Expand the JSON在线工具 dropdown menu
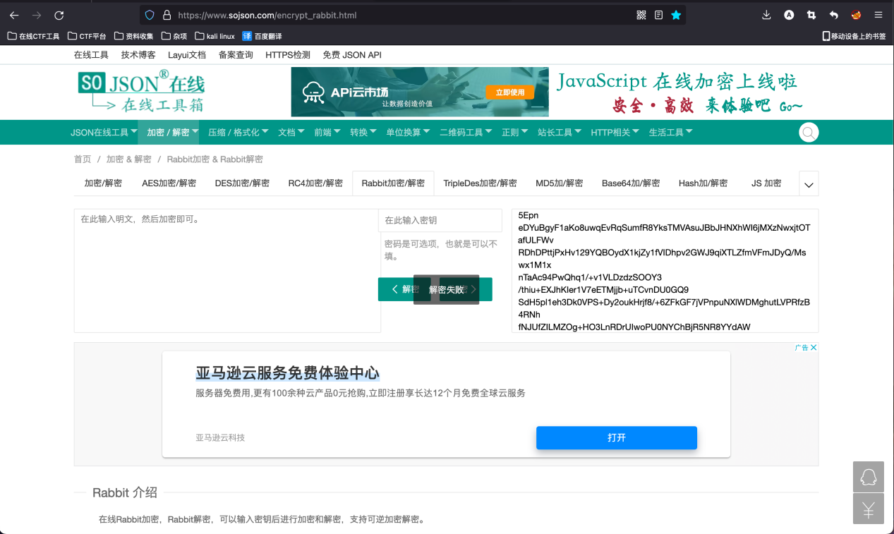 (104, 133)
